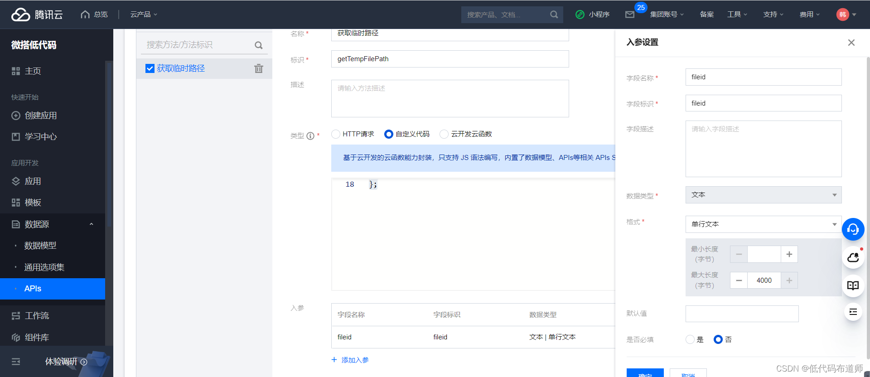
Task: Open the account avatar dropdown arrow
Action: point(854,14)
